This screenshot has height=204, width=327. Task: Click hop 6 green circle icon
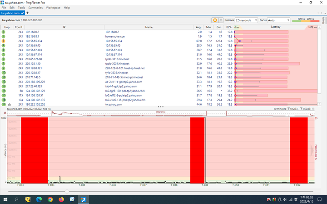pos(3,54)
